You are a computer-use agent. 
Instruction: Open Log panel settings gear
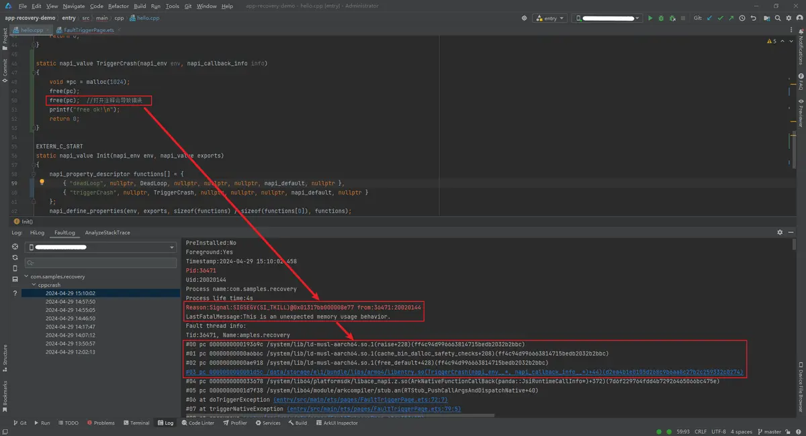[780, 232]
